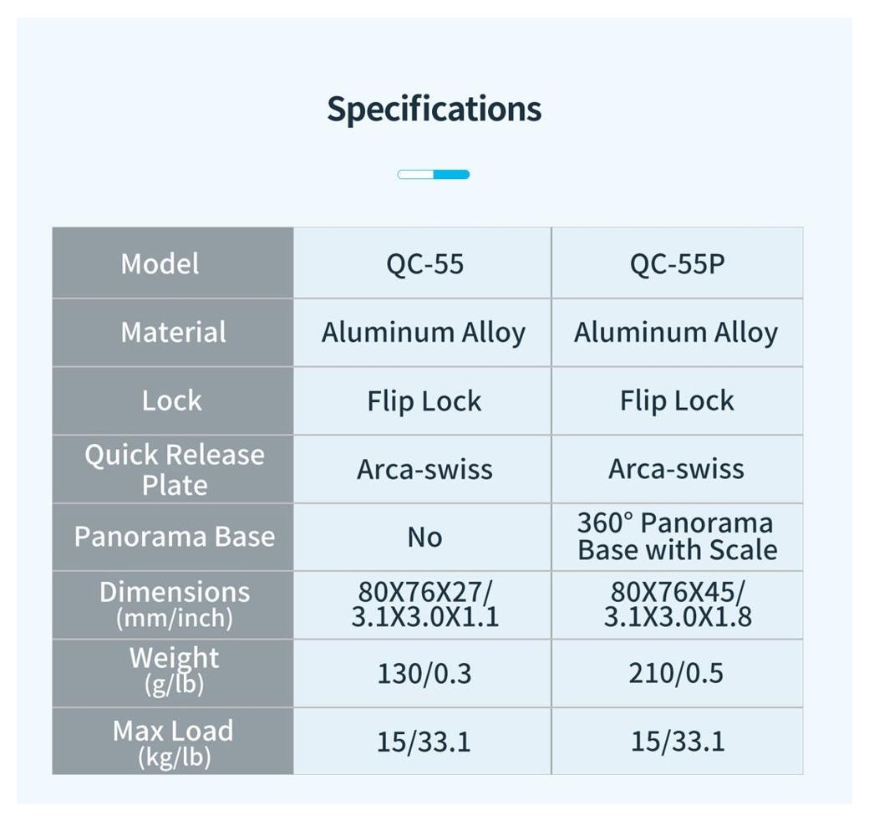
Task: Click the blue page indicator pill
Action: [434, 174]
